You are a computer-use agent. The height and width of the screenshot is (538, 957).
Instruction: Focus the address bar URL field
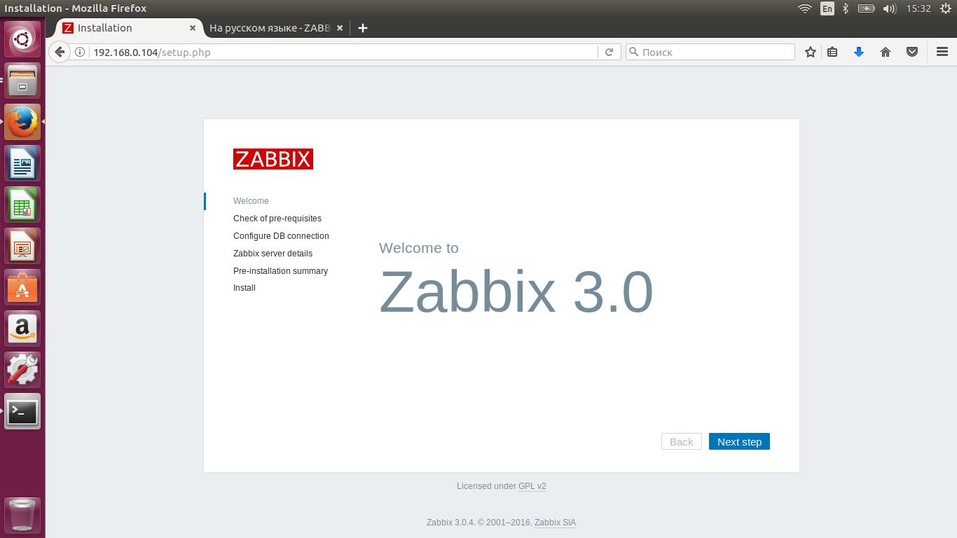(343, 52)
